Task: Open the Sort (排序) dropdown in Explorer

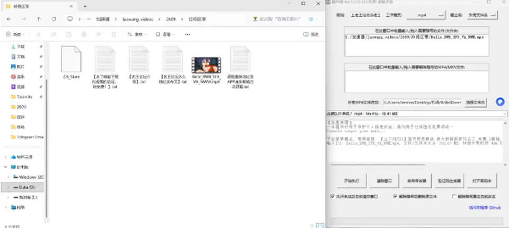Action: tap(137, 34)
